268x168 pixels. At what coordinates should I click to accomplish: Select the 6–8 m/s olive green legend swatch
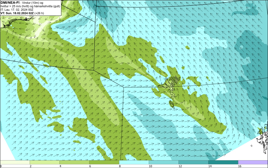pyautogui.click(x=104, y=162)
